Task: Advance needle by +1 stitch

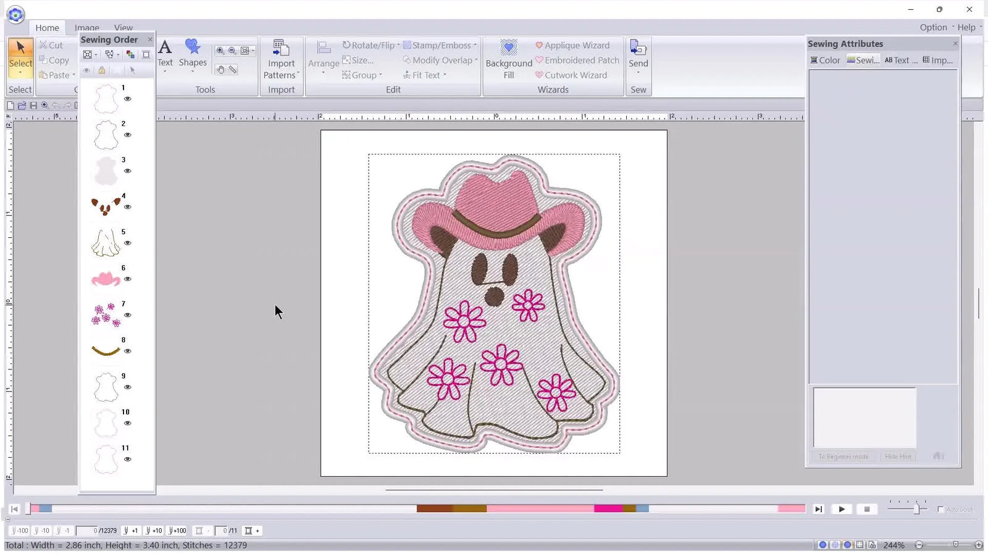Action: coord(130,531)
